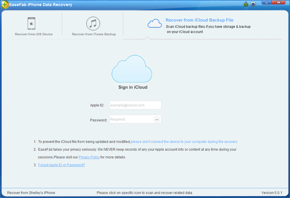
Task: Close the EaseFab application window
Action: point(279,3)
